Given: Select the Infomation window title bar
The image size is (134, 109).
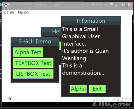Looking at the screenshot, I should [x=91, y=21].
